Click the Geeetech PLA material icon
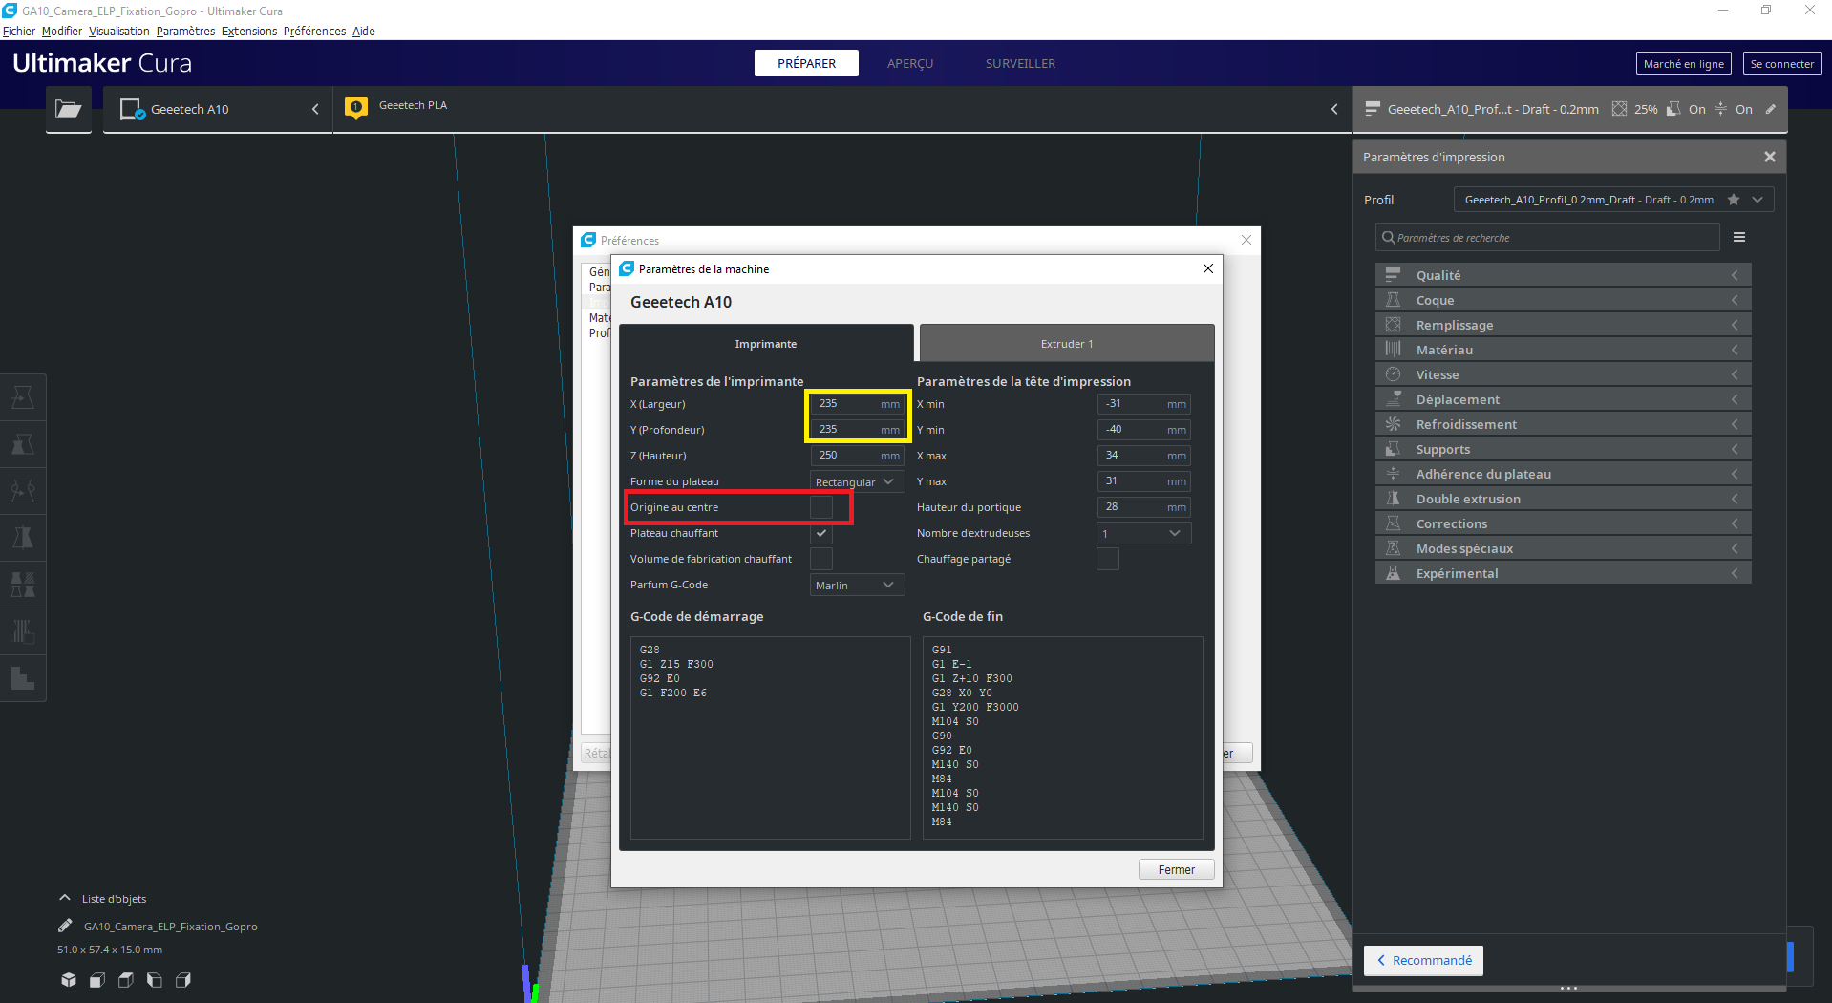 (356, 108)
